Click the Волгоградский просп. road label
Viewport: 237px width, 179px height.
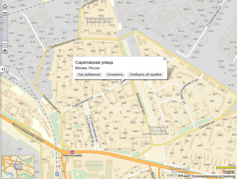point(28,133)
